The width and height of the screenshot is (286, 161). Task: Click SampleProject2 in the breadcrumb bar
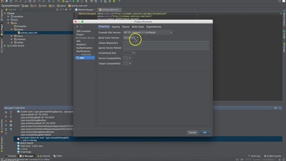(10, 6)
